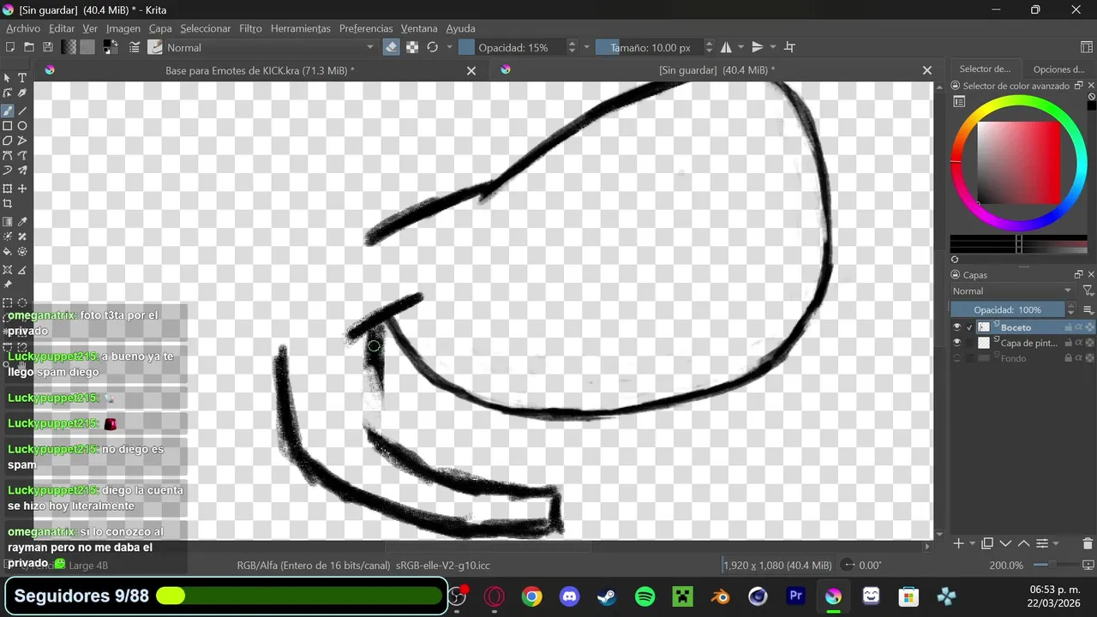The width and height of the screenshot is (1097, 617).
Task: Select the Ellipse tool
Action: point(22,126)
